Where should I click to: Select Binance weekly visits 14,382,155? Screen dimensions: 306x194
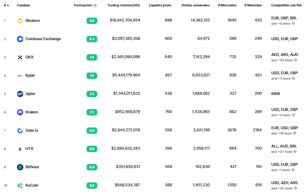tap(200, 20)
